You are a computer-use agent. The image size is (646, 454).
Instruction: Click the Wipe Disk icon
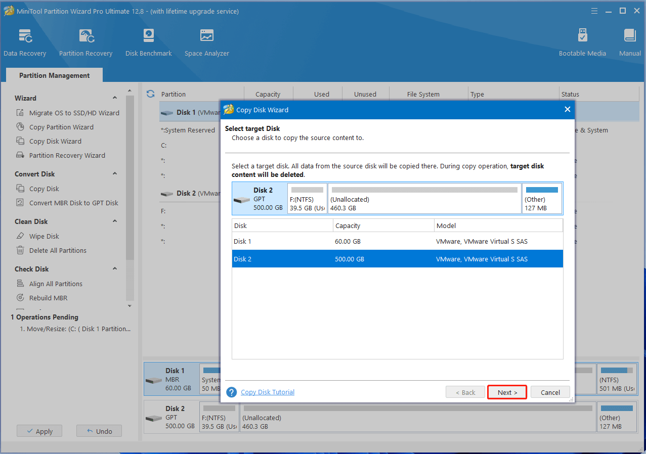coord(20,236)
